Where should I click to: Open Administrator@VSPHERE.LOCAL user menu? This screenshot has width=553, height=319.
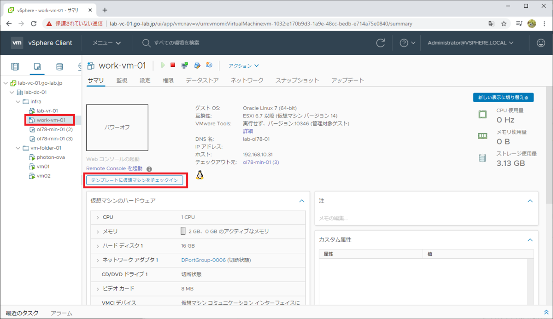[x=471, y=43]
